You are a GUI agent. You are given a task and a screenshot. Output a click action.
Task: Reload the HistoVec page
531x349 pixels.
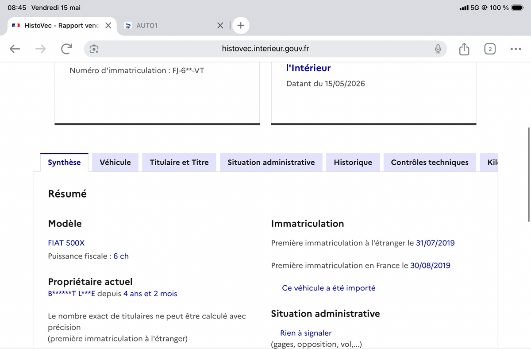pyautogui.click(x=66, y=49)
